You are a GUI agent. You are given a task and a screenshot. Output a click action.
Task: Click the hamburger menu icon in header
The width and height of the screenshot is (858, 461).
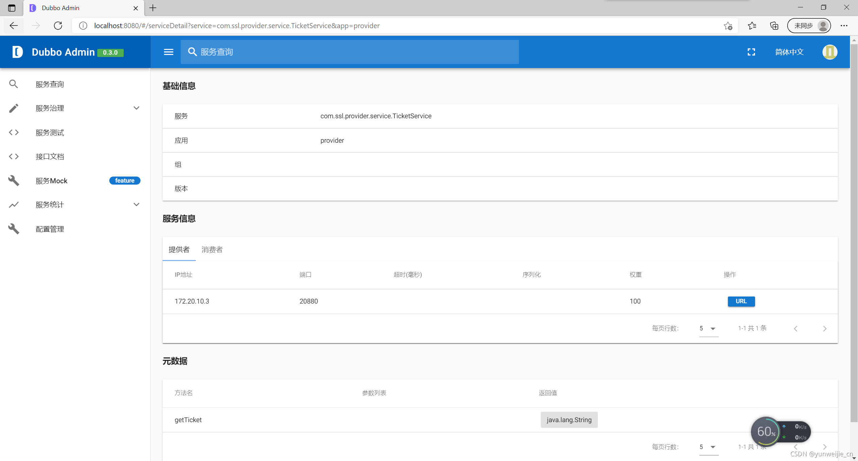pos(168,52)
